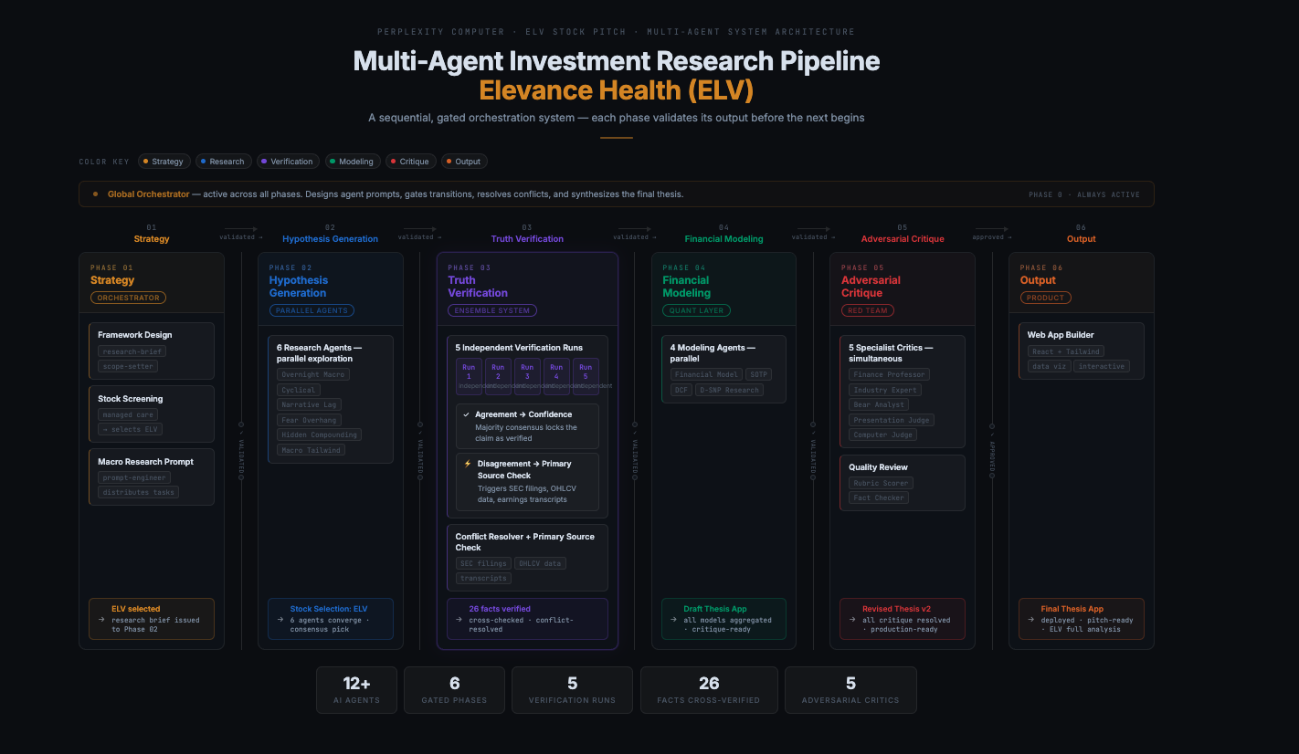This screenshot has width=1299, height=754.
Task: Click the React + Tailwind tag
Action: pos(1066,351)
